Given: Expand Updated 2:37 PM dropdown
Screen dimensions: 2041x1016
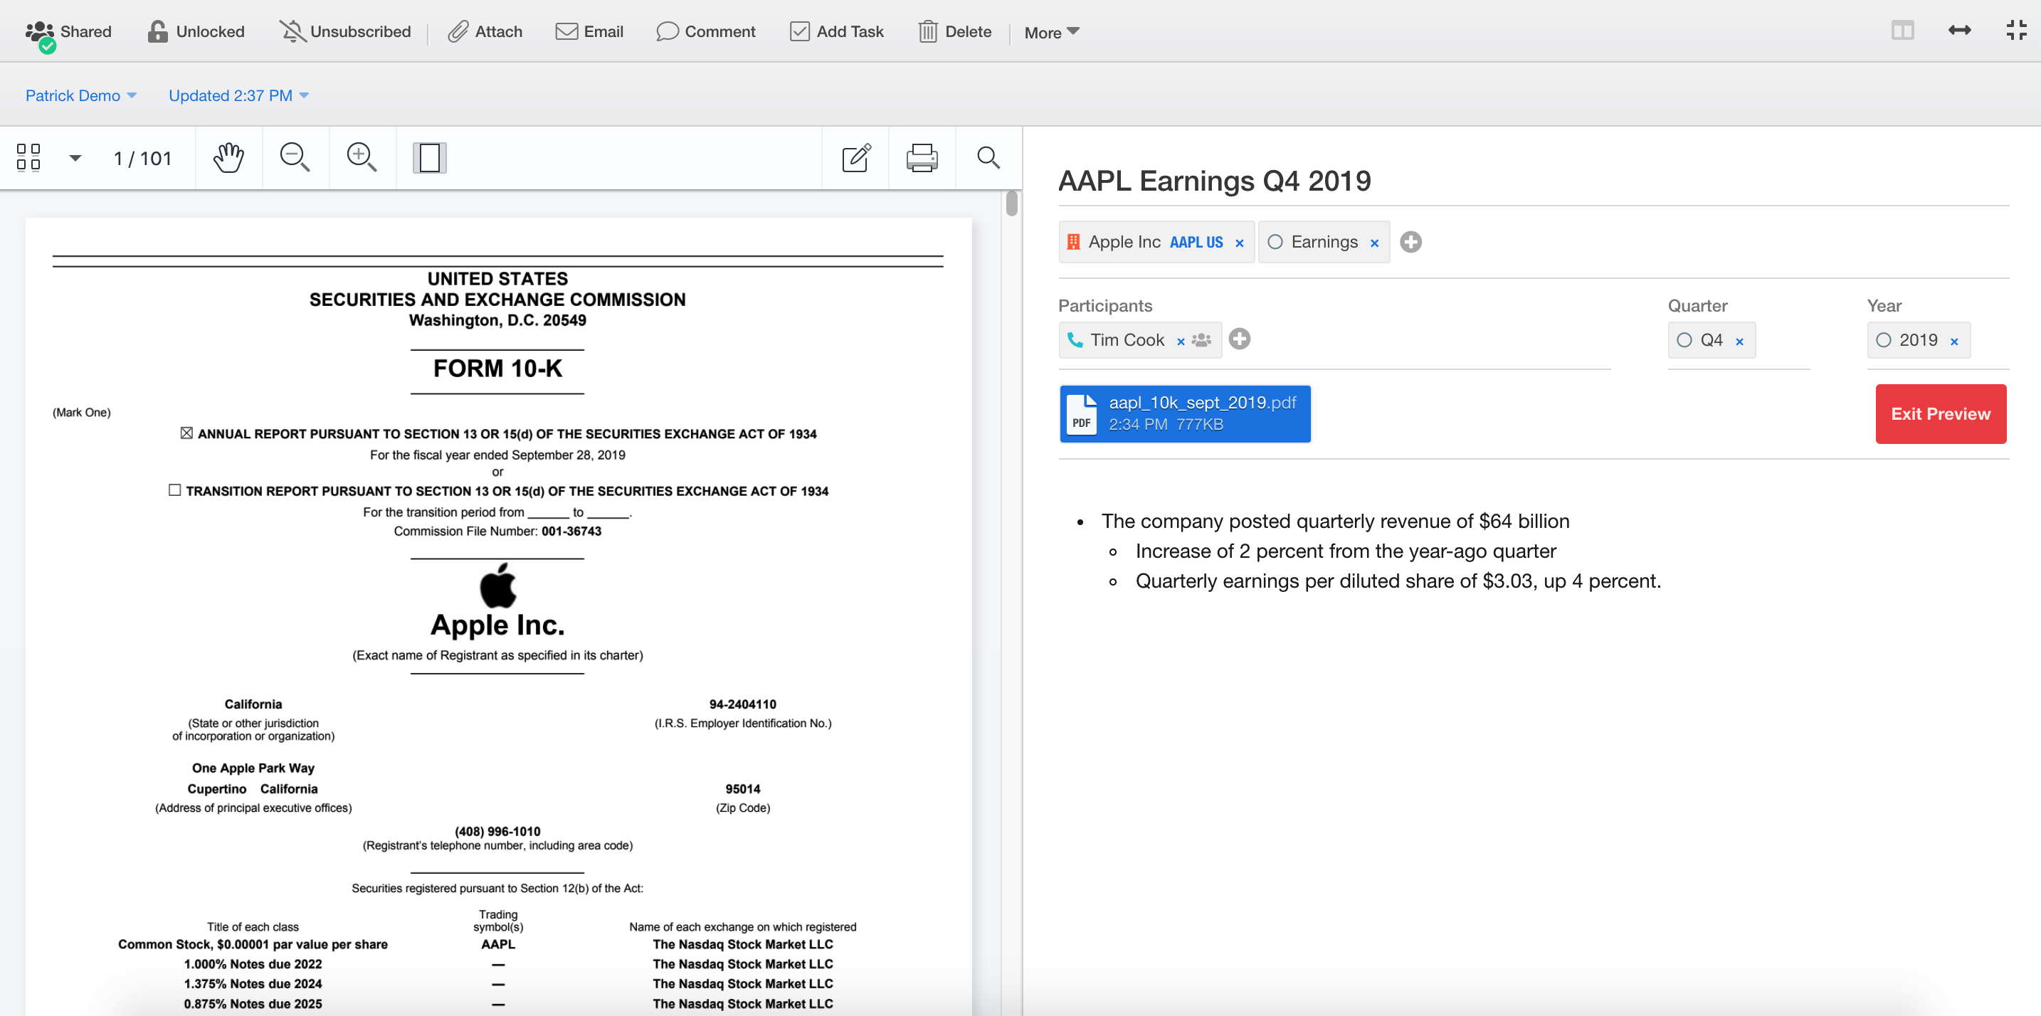Looking at the screenshot, I should [238, 96].
